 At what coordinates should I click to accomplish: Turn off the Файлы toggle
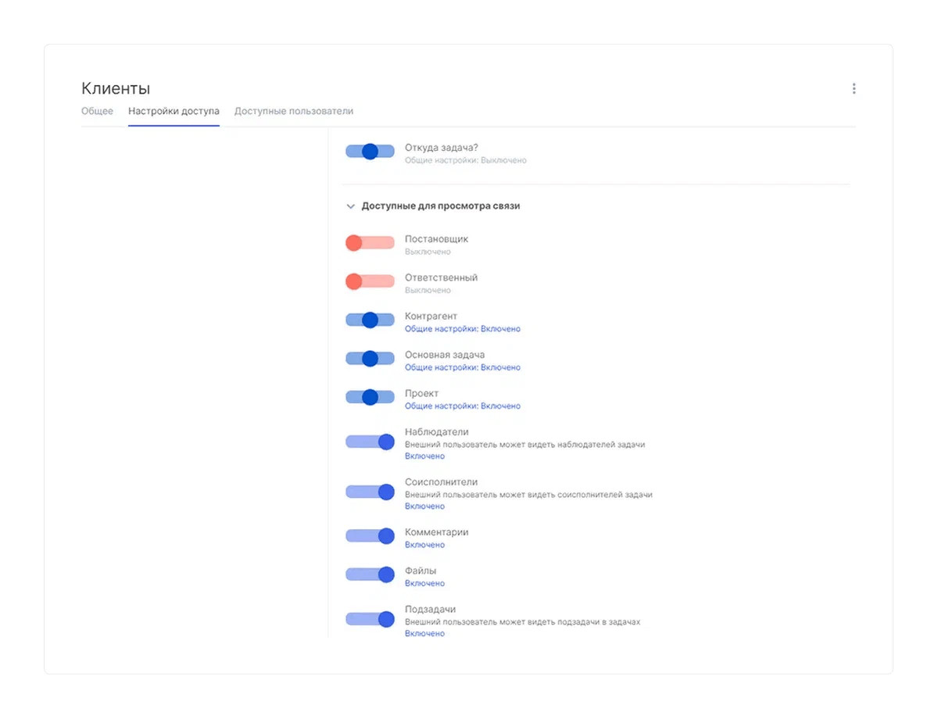(370, 574)
